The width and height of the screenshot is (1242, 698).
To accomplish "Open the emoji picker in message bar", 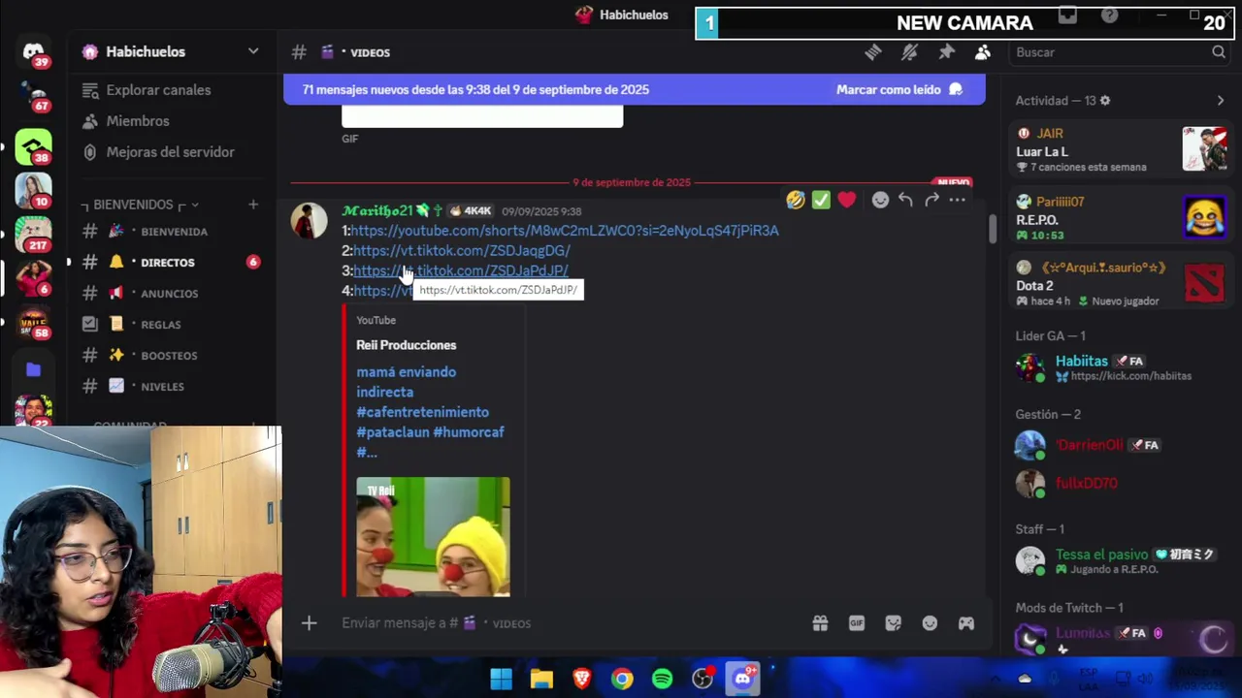I will (x=930, y=623).
